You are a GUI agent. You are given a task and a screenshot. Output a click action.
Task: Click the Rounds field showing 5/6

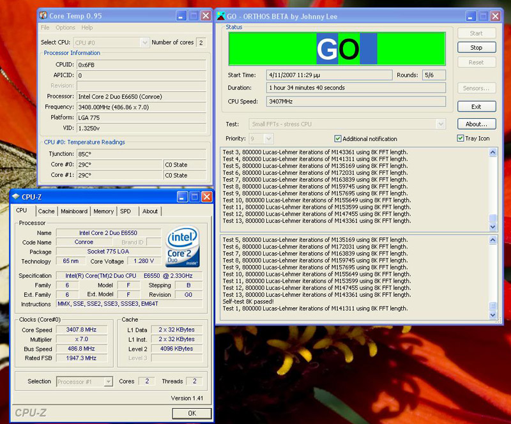[434, 75]
